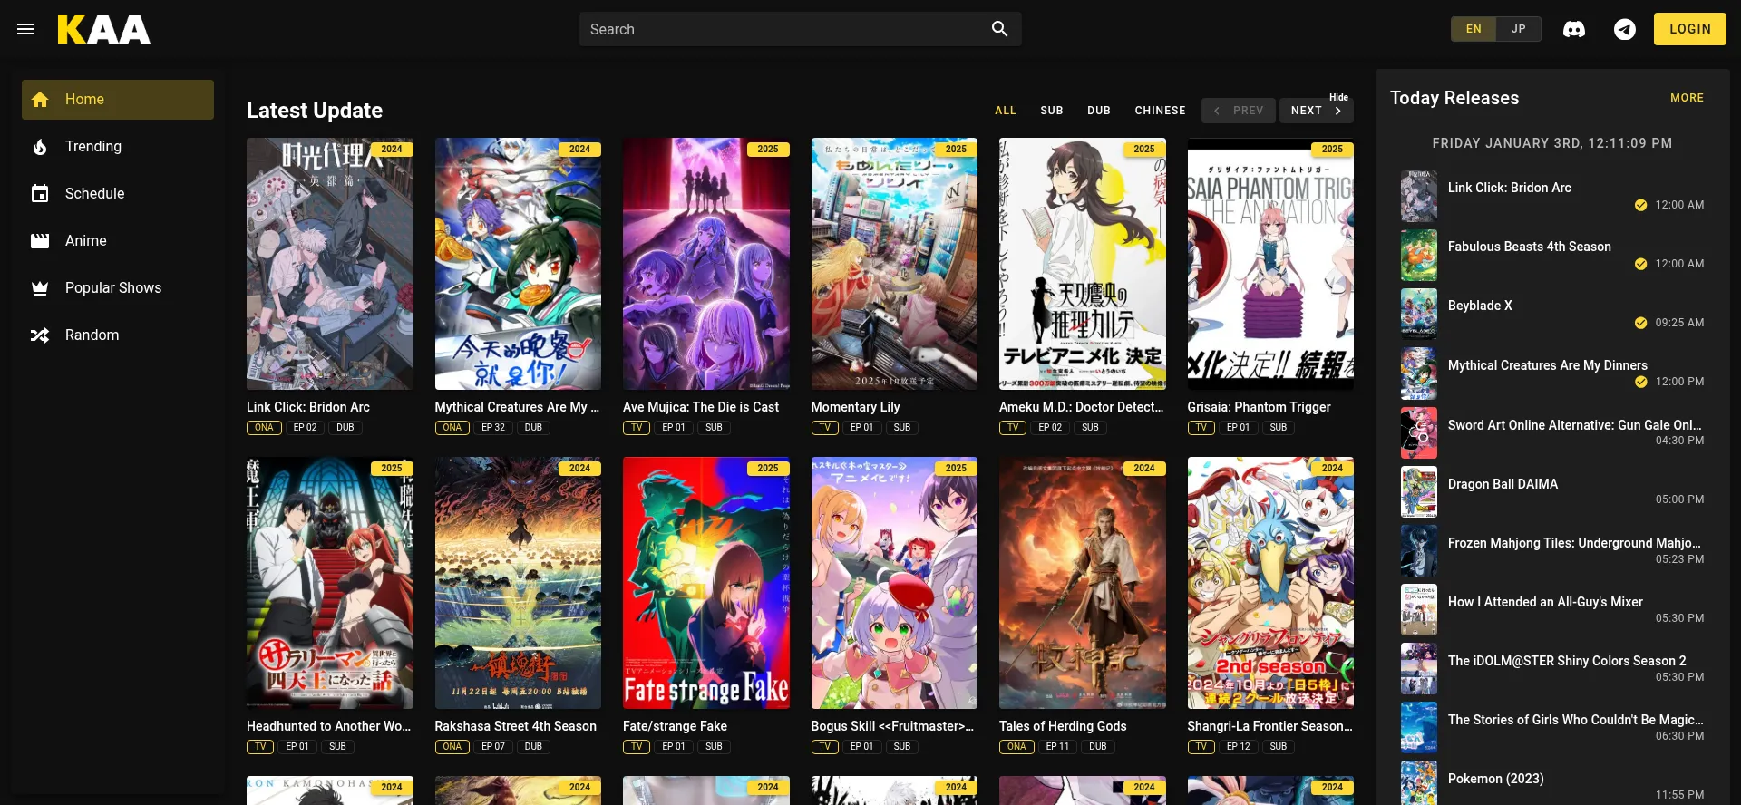
Task: Hide the Latest Update section
Action: [x=1338, y=97]
